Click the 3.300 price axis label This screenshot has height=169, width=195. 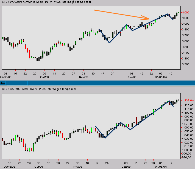[x=186, y=59]
